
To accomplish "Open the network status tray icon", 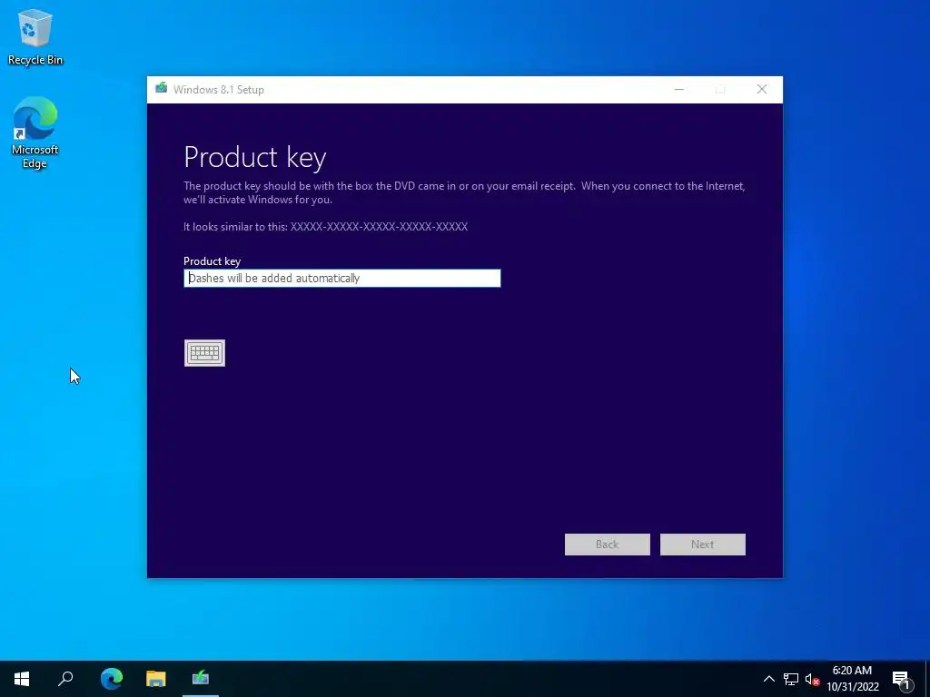I will click(x=791, y=679).
